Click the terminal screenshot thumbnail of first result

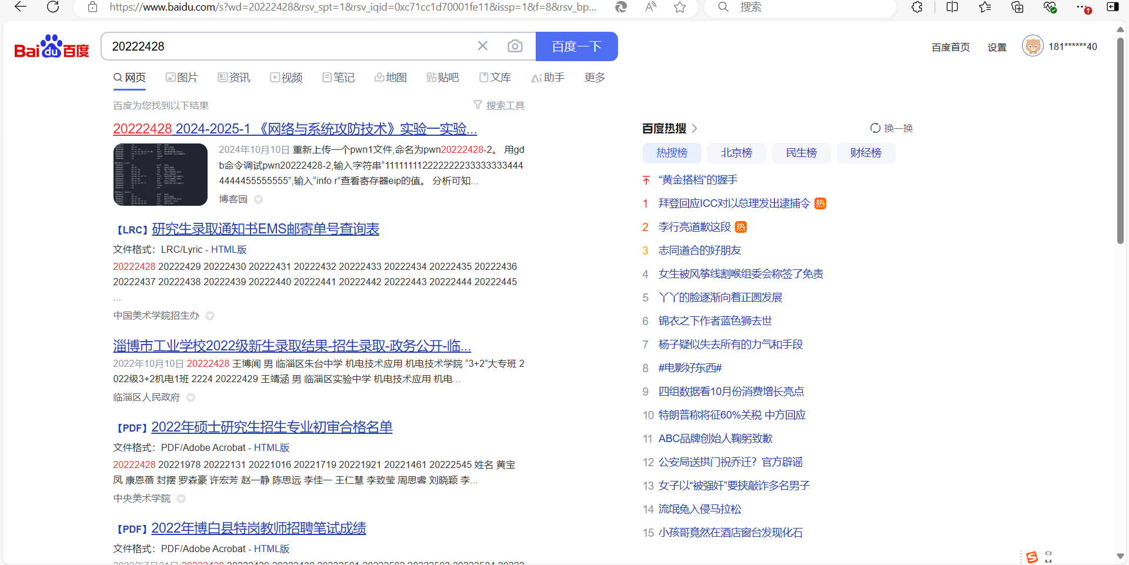click(x=161, y=175)
